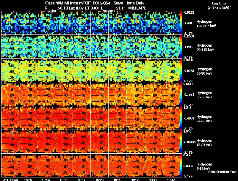Open the 5-13 keV panel at 18:59
The width and height of the screenshot is (238, 181).
point(28,166)
